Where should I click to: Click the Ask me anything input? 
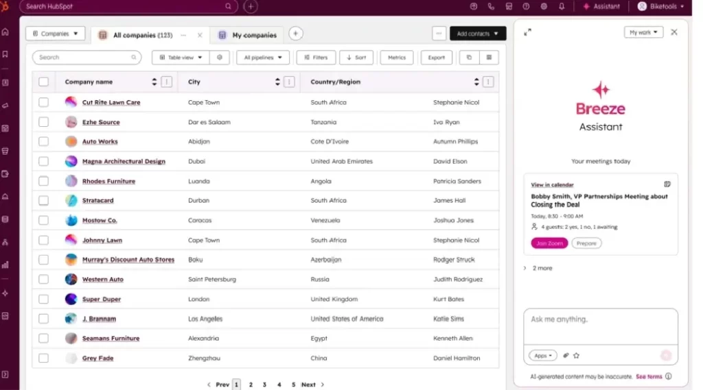tap(600, 326)
